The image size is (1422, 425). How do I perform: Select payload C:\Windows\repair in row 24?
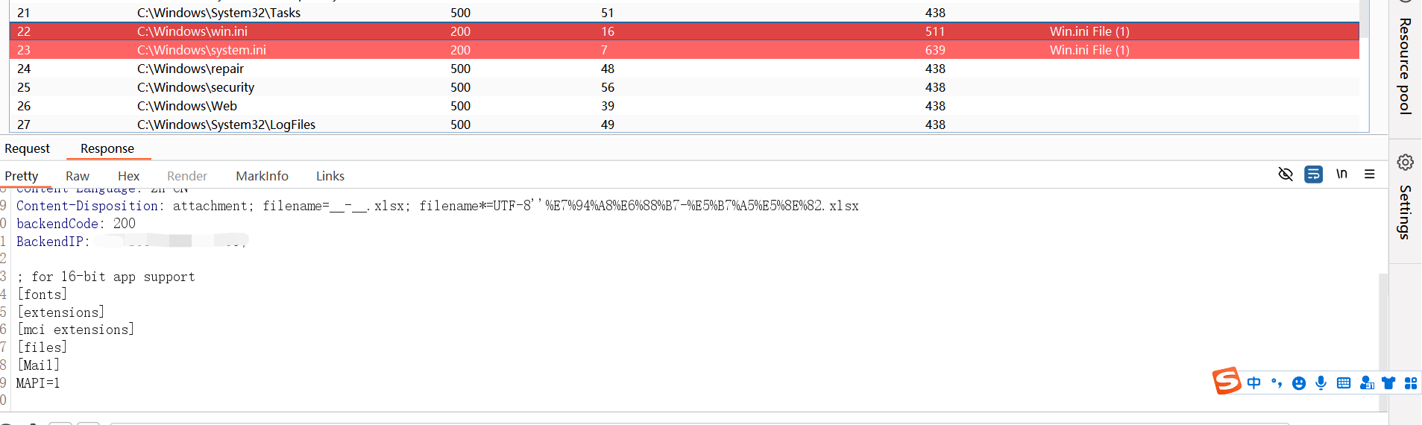pyautogui.click(x=190, y=69)
